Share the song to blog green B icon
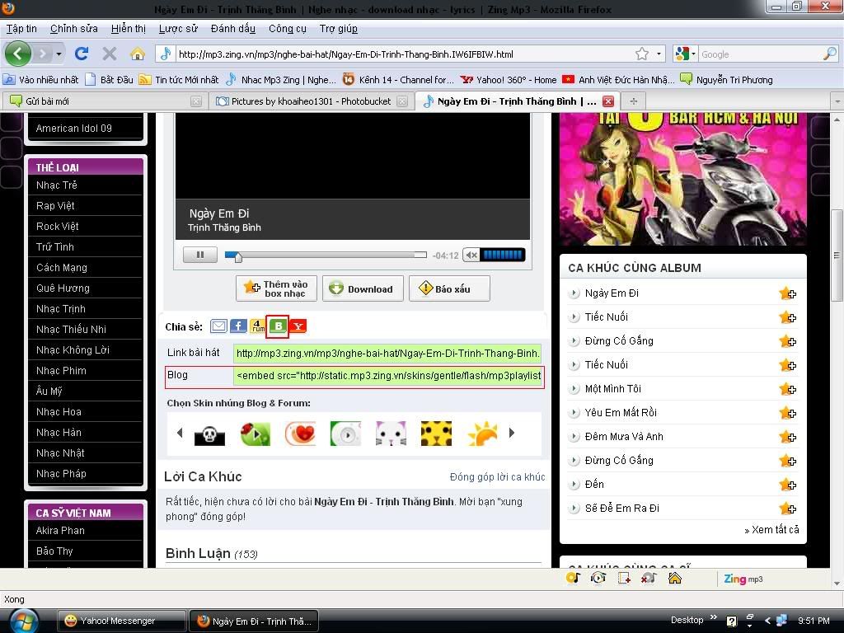Image resolution: width=844 pixels, height=633 pixels. point(278,326)
